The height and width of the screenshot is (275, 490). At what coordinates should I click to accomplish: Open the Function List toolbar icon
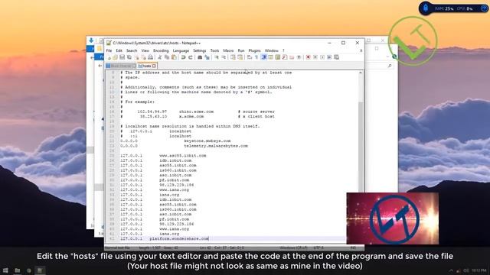pyautogui.click(x=285, y=57)
